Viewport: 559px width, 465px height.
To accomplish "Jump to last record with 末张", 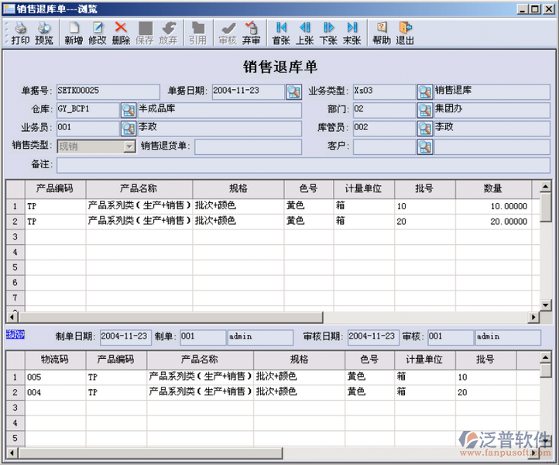I will click(x=352, y=33).
